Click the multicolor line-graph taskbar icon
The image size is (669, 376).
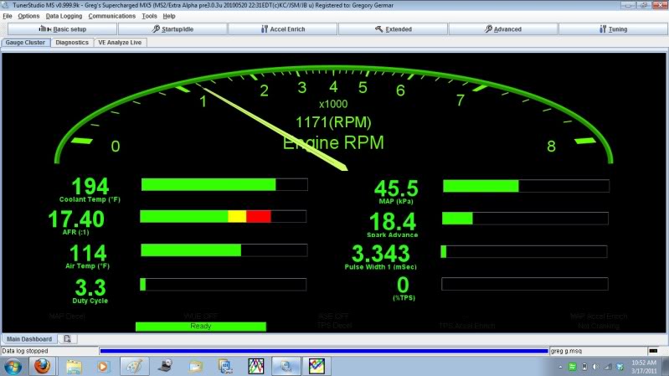pos(256,366)
